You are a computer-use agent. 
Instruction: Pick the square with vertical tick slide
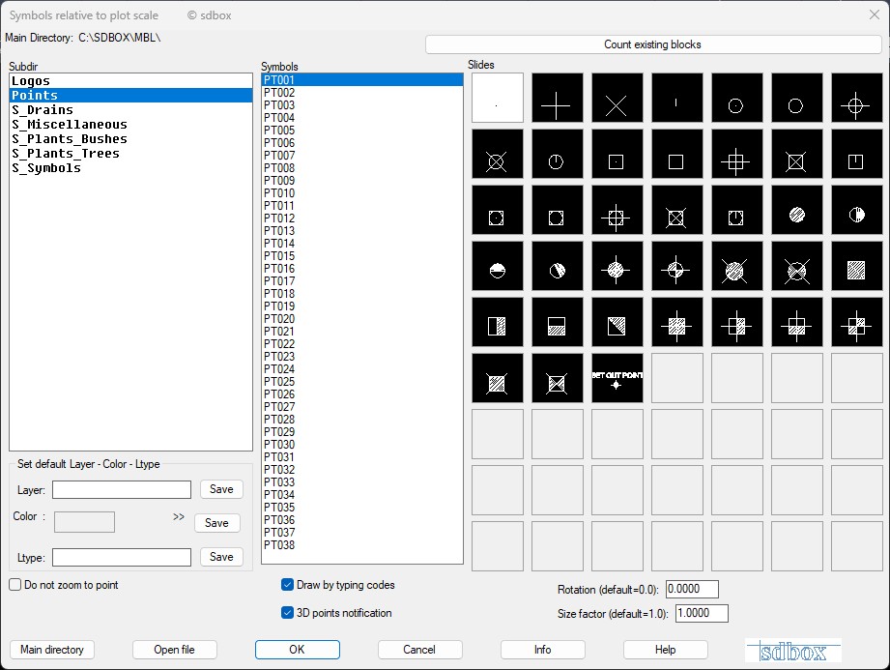[x=857, y=154]
